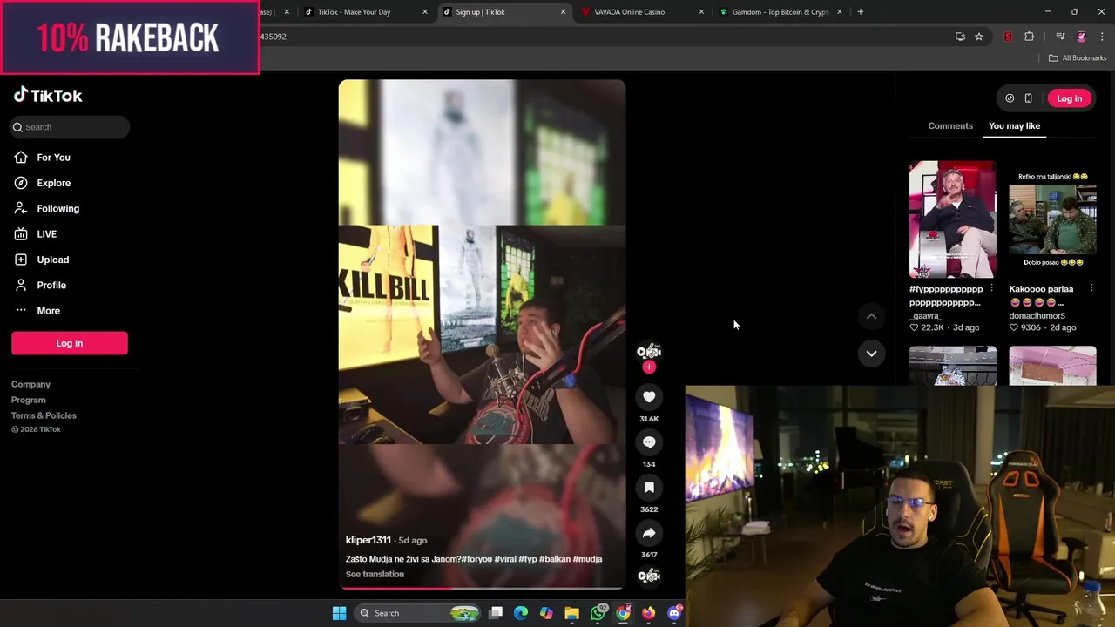The image size is (1115, 627).
Task: Select the You may like tab
Action: click(1014, 126)
